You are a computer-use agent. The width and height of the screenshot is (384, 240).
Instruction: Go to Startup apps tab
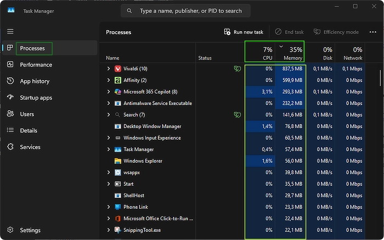coord(50,97)
